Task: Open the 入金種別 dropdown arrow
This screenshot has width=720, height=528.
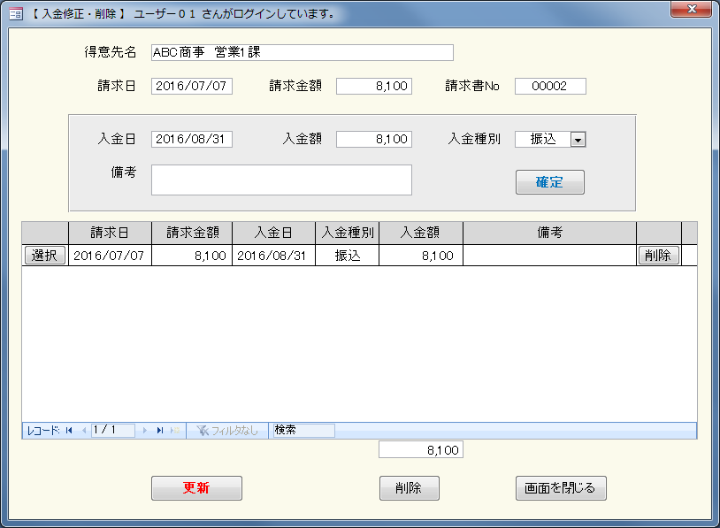Action: (x=578, y=140)
